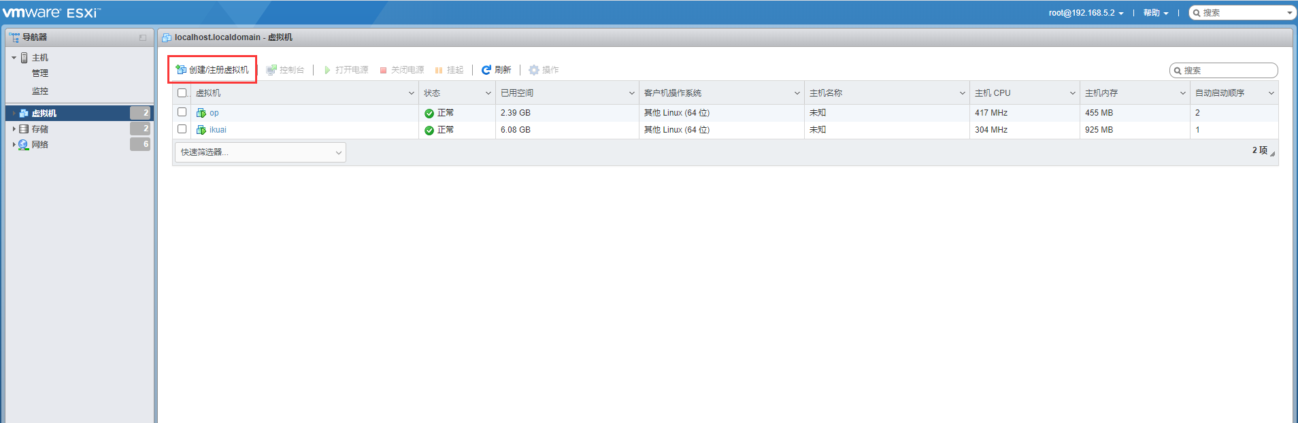This screenshot has height=423, width=1298.
Task: Open the Help menu in the header
Action: (1155, 13)
